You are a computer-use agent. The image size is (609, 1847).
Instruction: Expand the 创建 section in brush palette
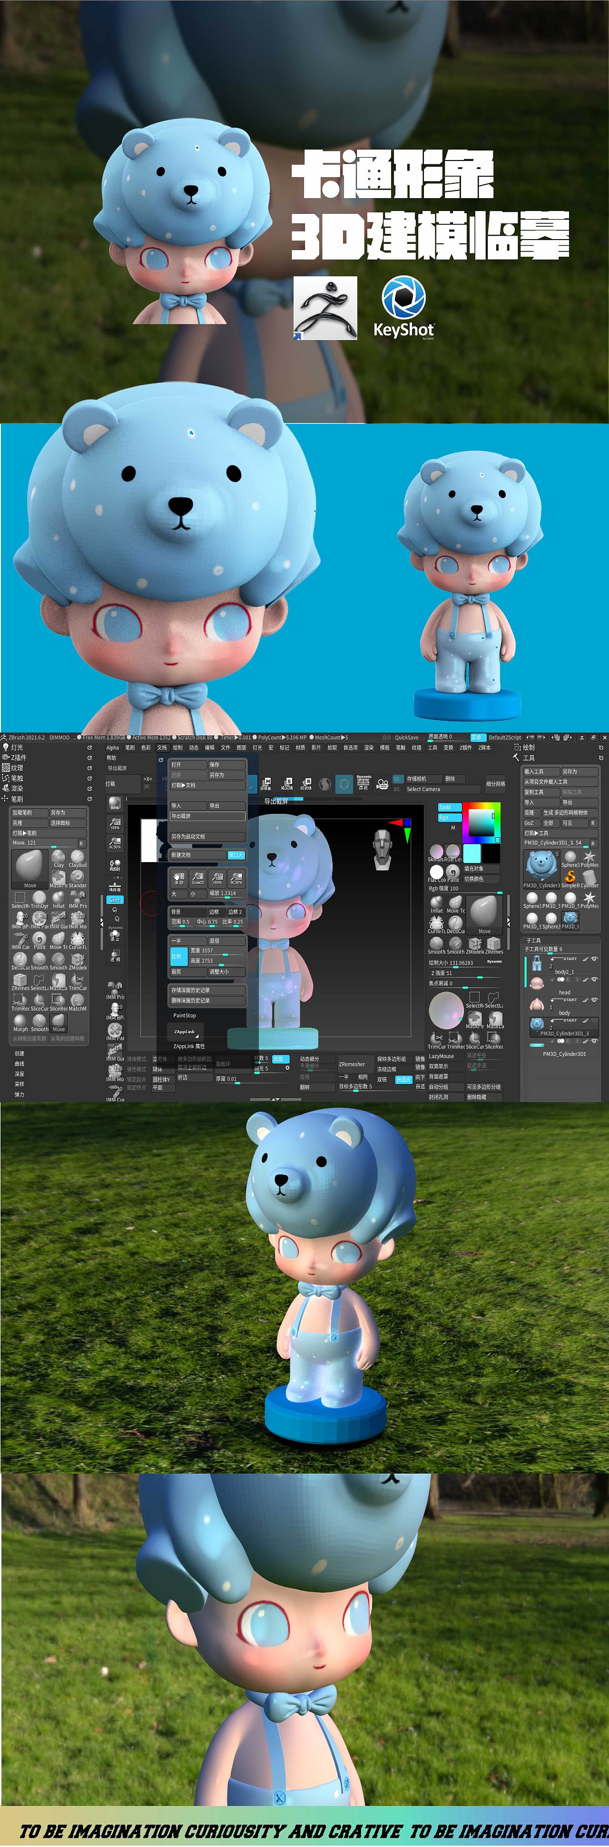(20, 1053)
